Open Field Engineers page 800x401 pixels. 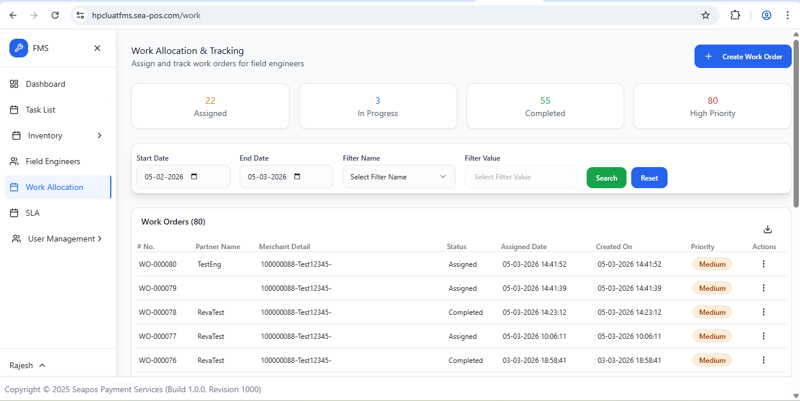click(x=53, y=161)
